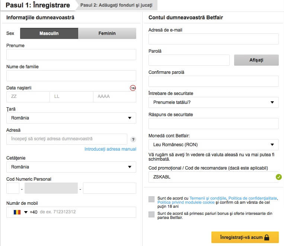This screenshot has height=246, width=284.
Task: Tick the bonus offers consent checkbox
Action: click(x=151, y=214)
